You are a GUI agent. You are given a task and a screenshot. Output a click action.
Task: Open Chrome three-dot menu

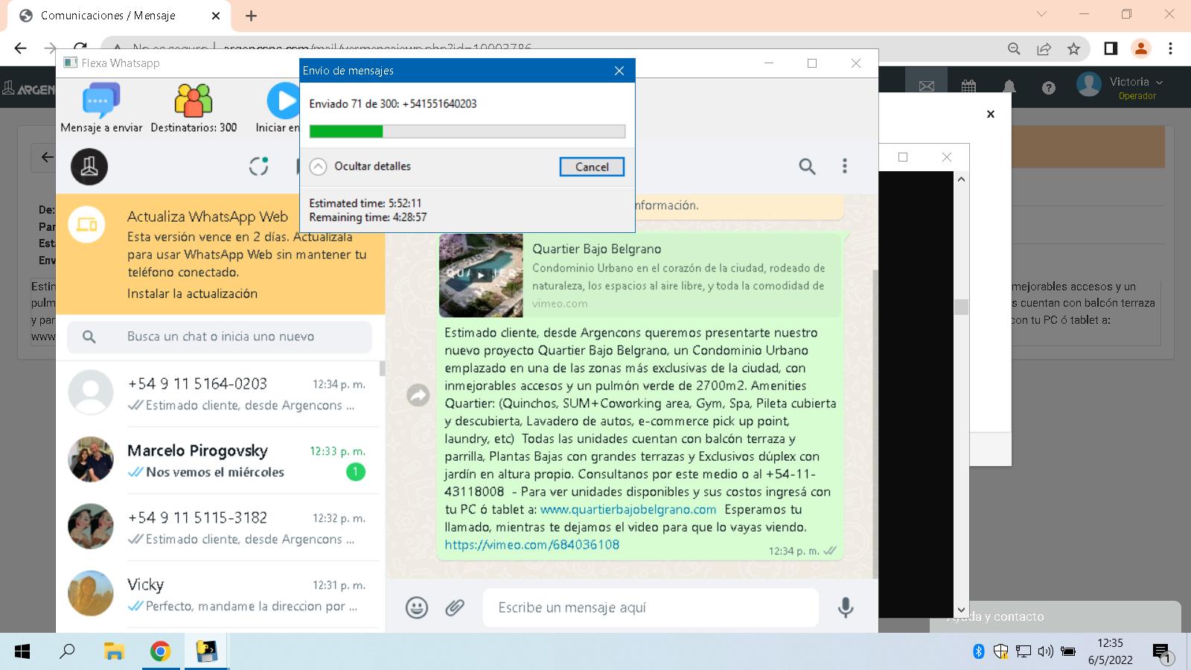point(1170,48)
